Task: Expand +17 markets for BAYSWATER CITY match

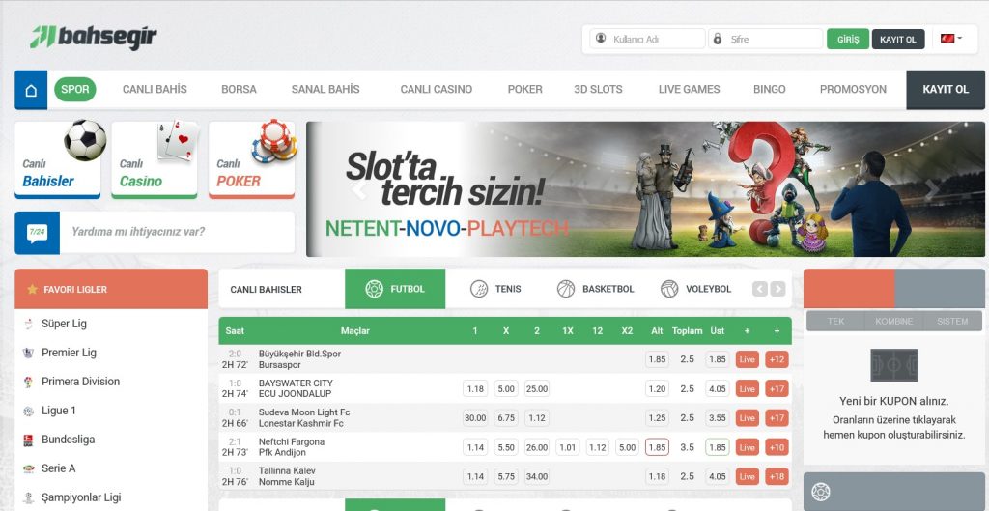Action: [x=777, y=388]
